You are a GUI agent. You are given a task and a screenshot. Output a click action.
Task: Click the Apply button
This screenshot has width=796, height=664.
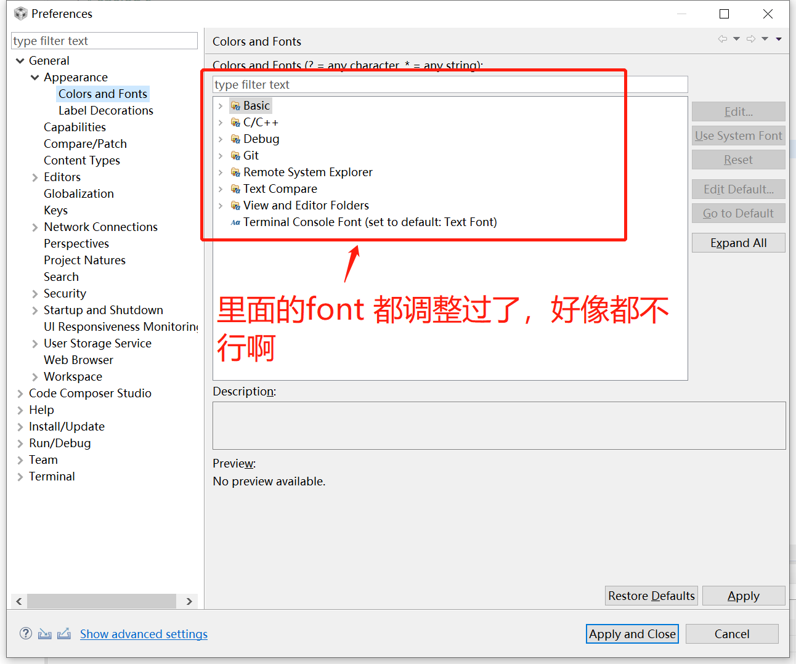744,596
